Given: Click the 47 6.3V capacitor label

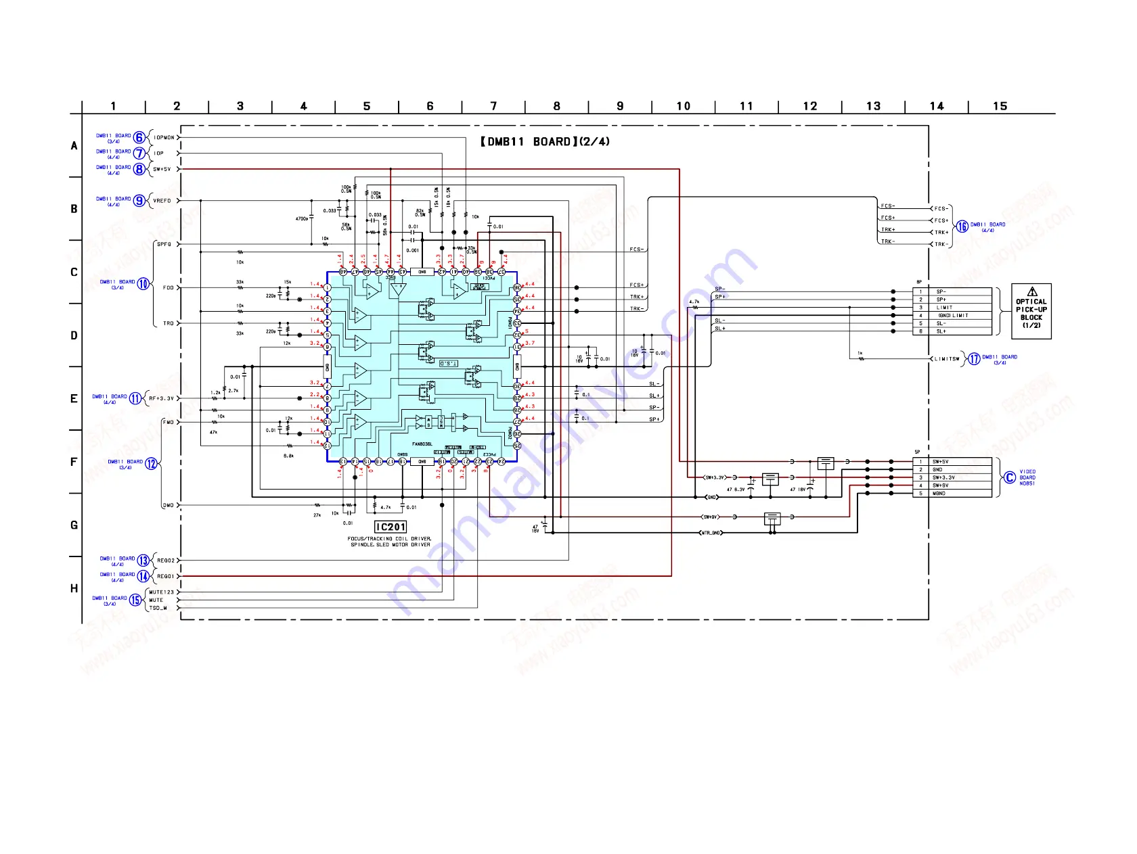Looking at the screenshot, I should [x=736, y=490].
